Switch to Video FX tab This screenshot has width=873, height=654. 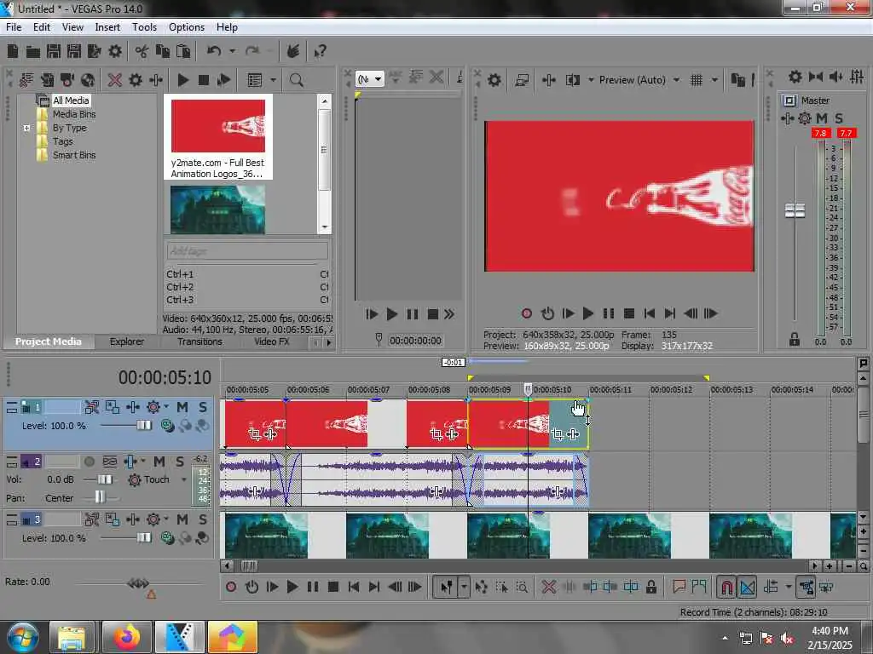(x=272, y=341)
